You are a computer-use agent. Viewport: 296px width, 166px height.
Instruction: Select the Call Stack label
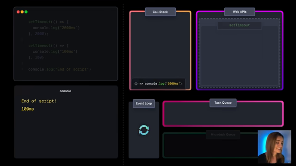coord(160,12)
